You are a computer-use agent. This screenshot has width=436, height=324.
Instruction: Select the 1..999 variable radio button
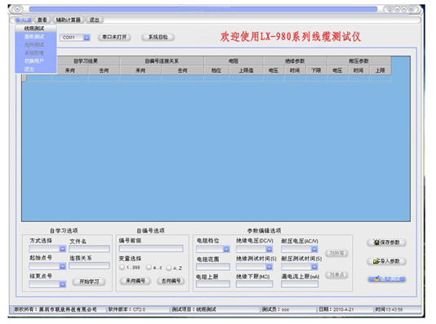pos(122,268)
